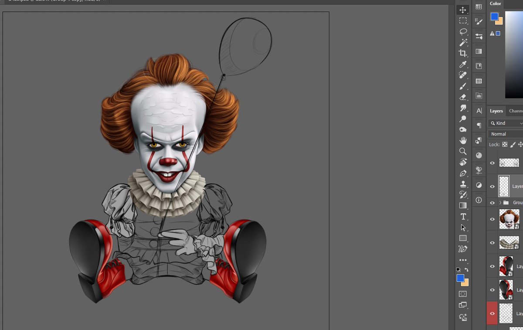This screenshot has height=330, width=523.
Task: Select the Move tool
Action: point(463,10)
